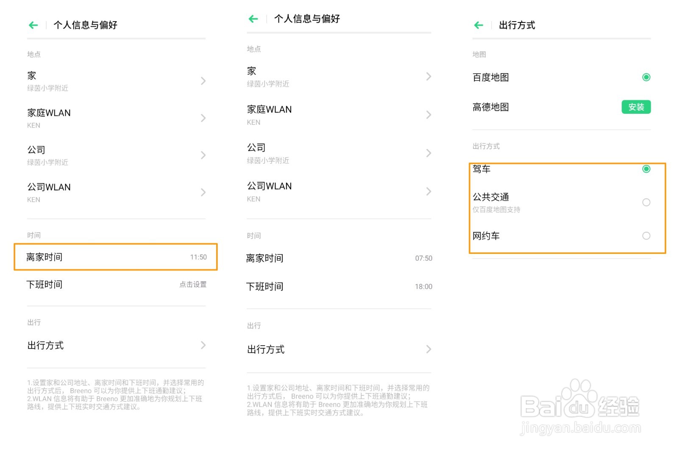Tap chevron beside 公司 in second panel
Viewport: 678px width, 451px height.
click(x=429, y=153)
